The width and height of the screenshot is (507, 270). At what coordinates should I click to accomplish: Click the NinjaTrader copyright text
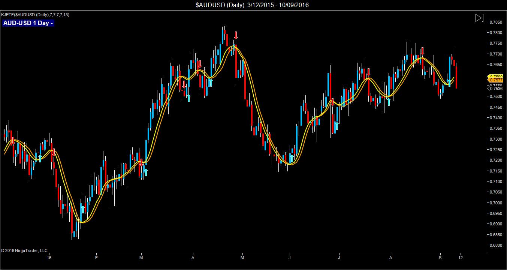24,250
